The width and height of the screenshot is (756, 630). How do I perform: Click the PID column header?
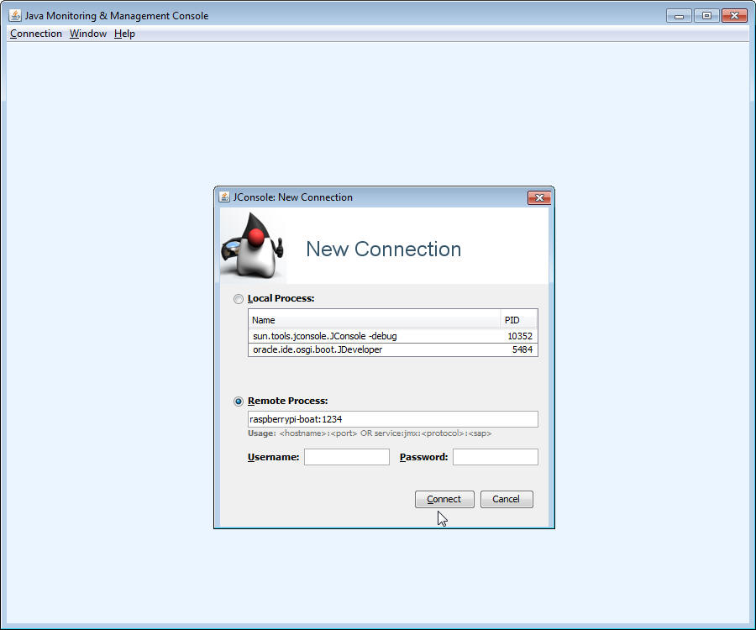pos(517,320)
